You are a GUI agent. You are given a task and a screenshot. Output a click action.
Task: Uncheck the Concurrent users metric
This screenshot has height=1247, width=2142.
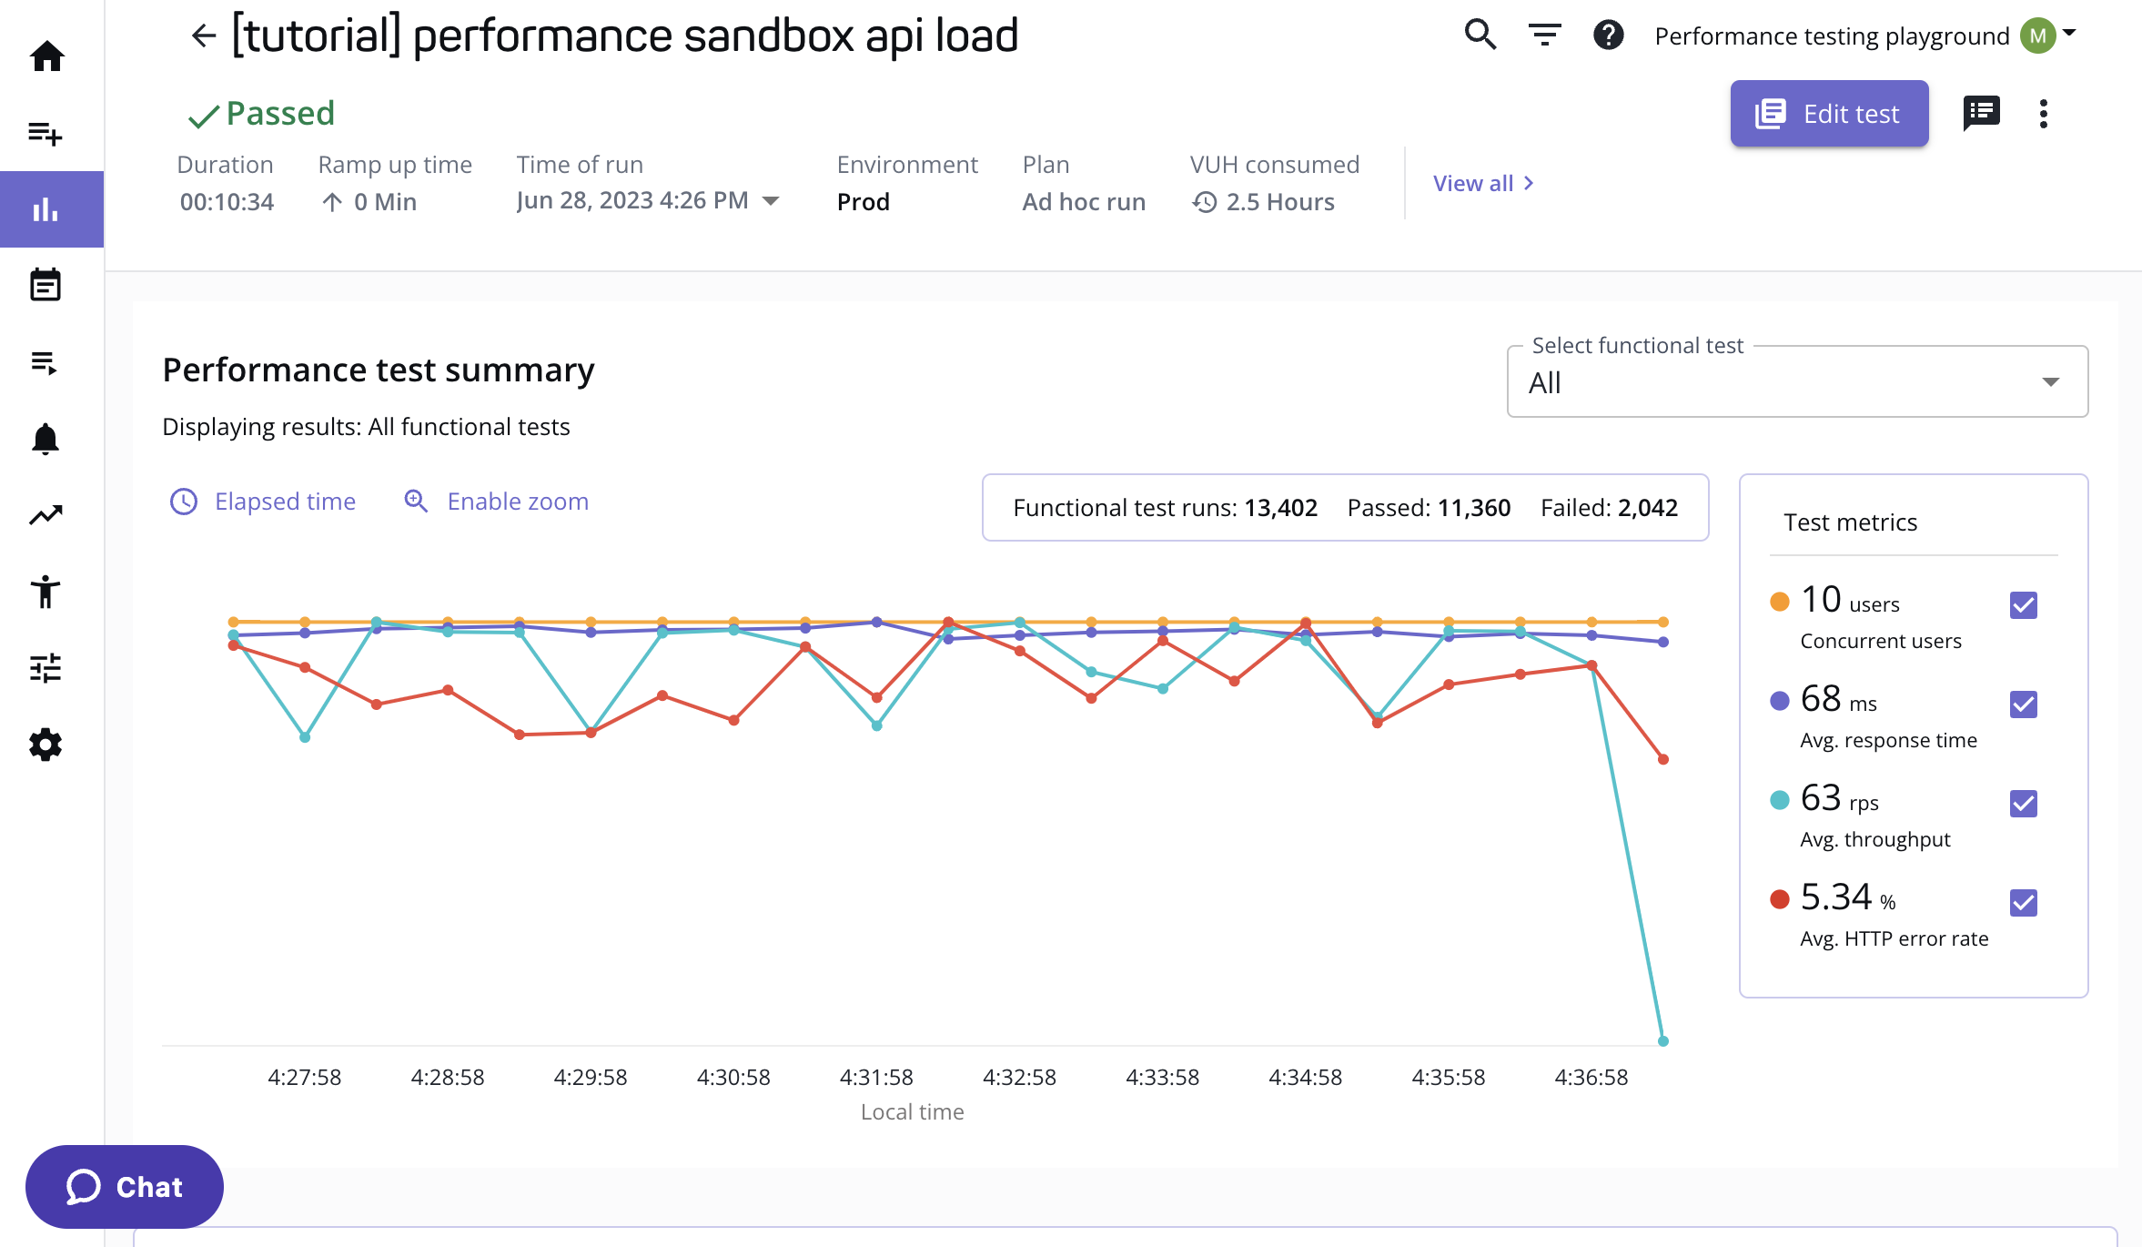2022,603
